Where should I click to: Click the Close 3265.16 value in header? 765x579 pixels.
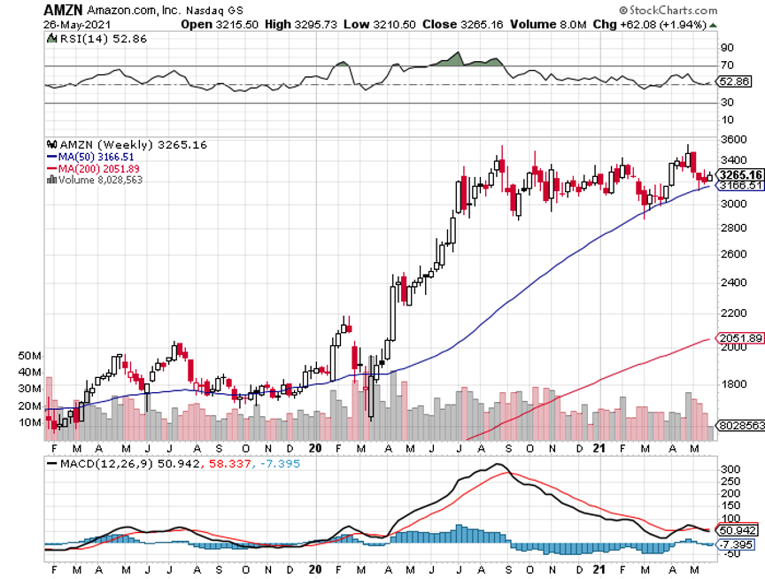coord(463,25)
